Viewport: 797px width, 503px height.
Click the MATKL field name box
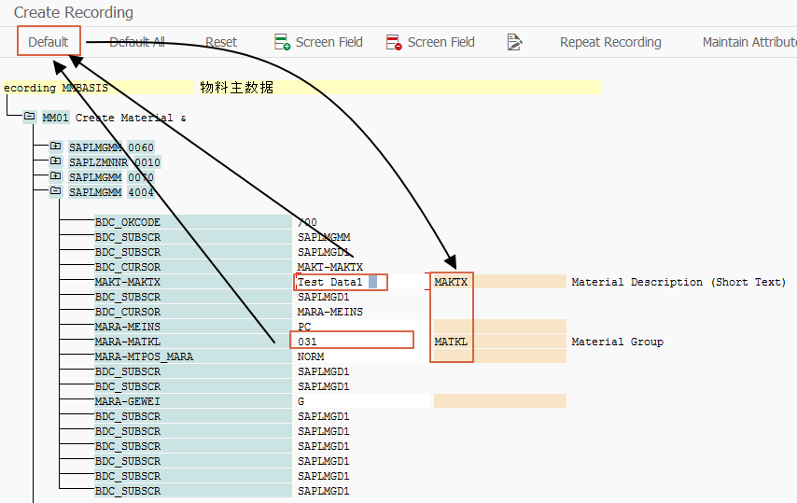click(x=452, y=342)
